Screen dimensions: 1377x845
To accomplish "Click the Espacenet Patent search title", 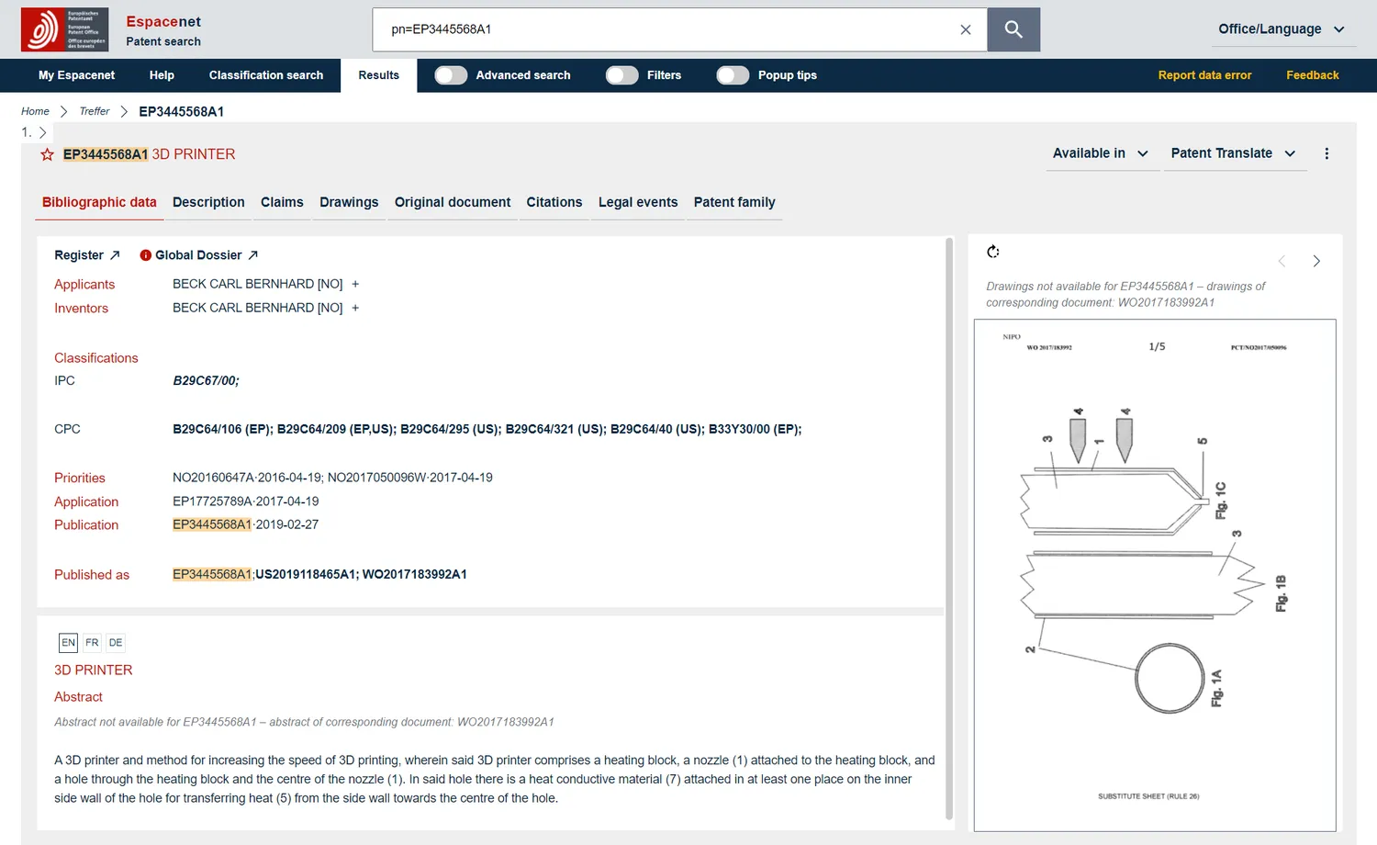I will coord(163,30).
